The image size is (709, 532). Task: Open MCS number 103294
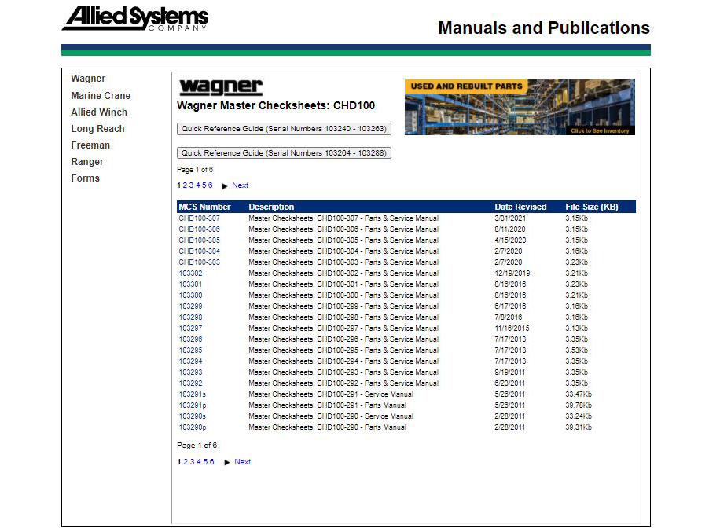pos(191,361)
